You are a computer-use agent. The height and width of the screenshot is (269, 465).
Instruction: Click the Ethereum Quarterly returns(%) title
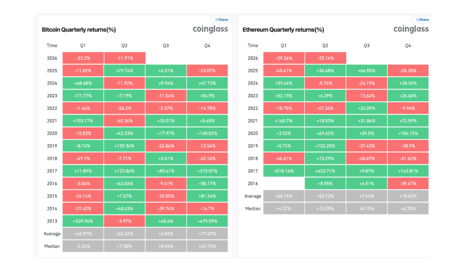[283, 30]
